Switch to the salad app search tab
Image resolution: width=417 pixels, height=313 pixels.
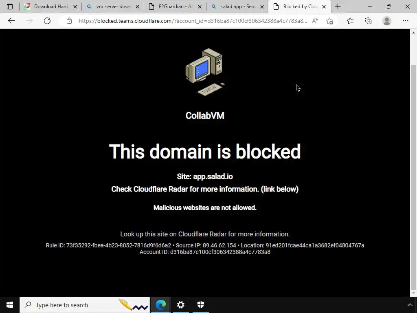tap(237, 7)
